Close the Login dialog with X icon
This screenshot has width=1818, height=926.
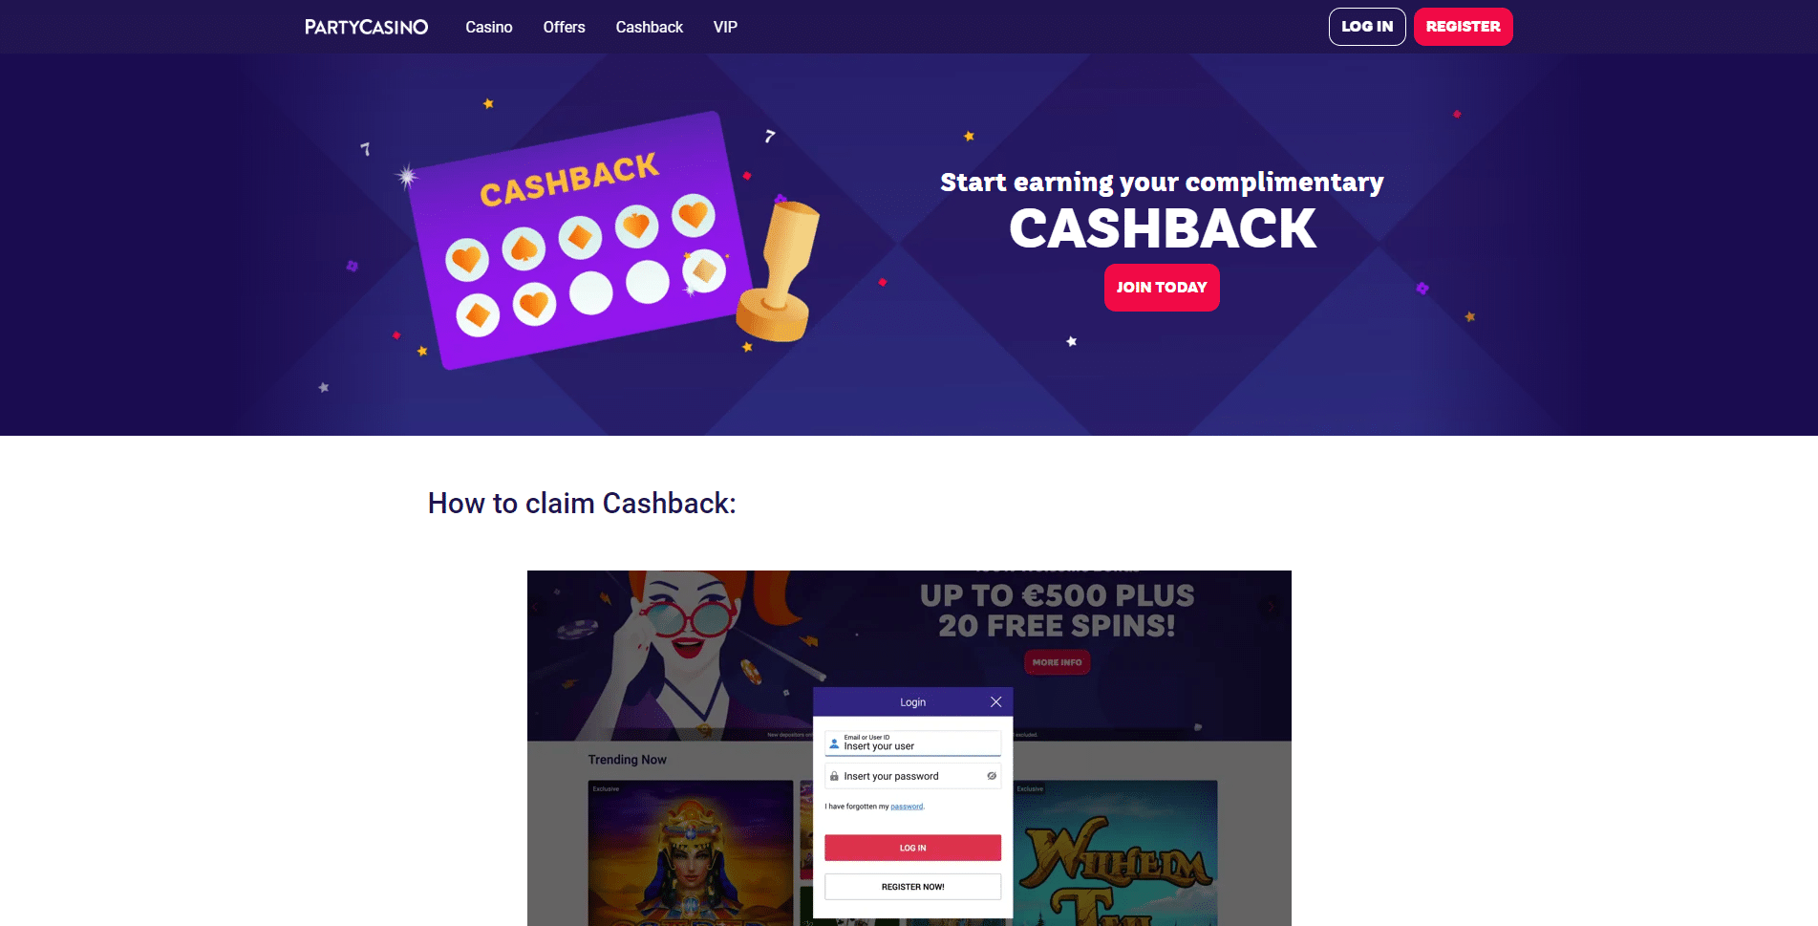click(x=995, y=701)
